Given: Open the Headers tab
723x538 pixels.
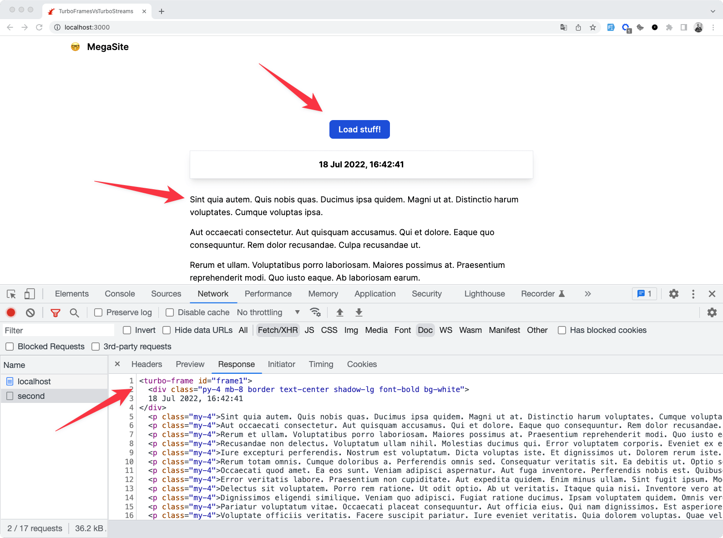Looking at the screenshot, I should click(x=147, y=364).
